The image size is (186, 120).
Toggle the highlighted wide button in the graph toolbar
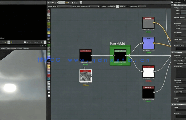[62, 3]
